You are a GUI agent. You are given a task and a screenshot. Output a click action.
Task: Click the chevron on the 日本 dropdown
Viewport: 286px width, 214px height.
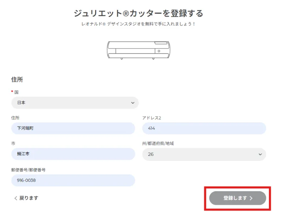tap(133, 103)
